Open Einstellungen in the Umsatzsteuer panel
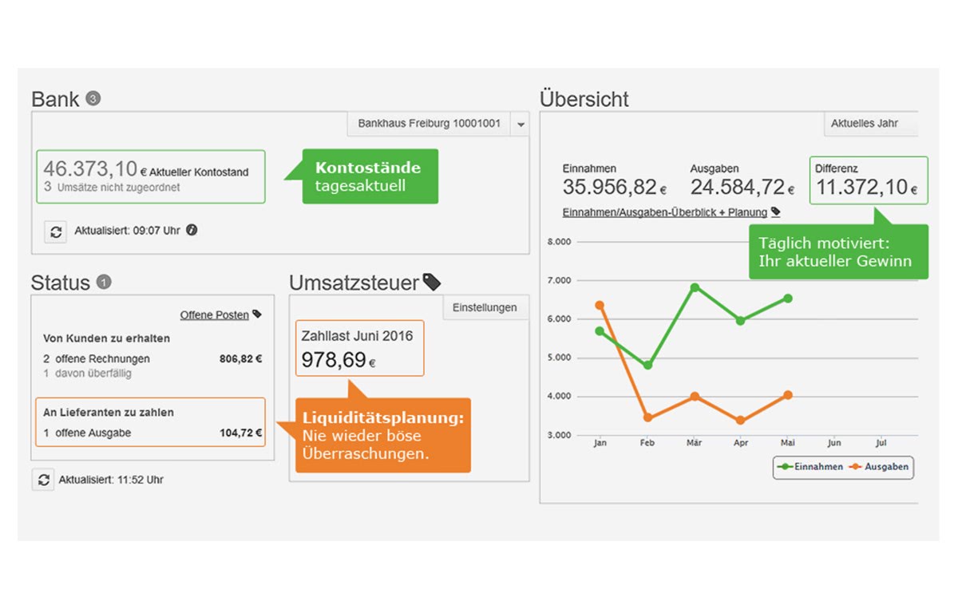The height and width of the screenshot is (609, 958). (x=485, y=307)
